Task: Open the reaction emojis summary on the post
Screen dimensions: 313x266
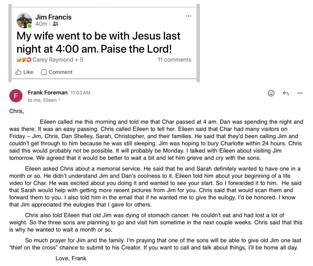Action: coord(23,60)
